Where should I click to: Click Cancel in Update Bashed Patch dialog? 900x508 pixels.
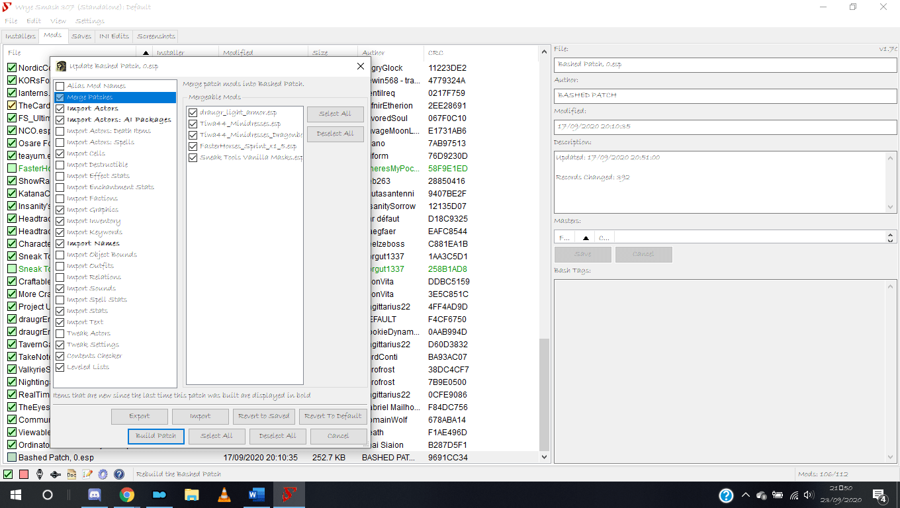[x=338, y=436]
